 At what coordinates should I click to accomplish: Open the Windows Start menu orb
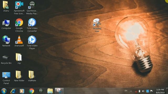(4, 91)
